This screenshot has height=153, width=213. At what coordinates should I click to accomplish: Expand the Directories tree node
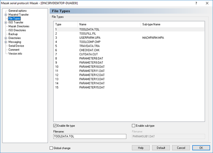point(6,38)
